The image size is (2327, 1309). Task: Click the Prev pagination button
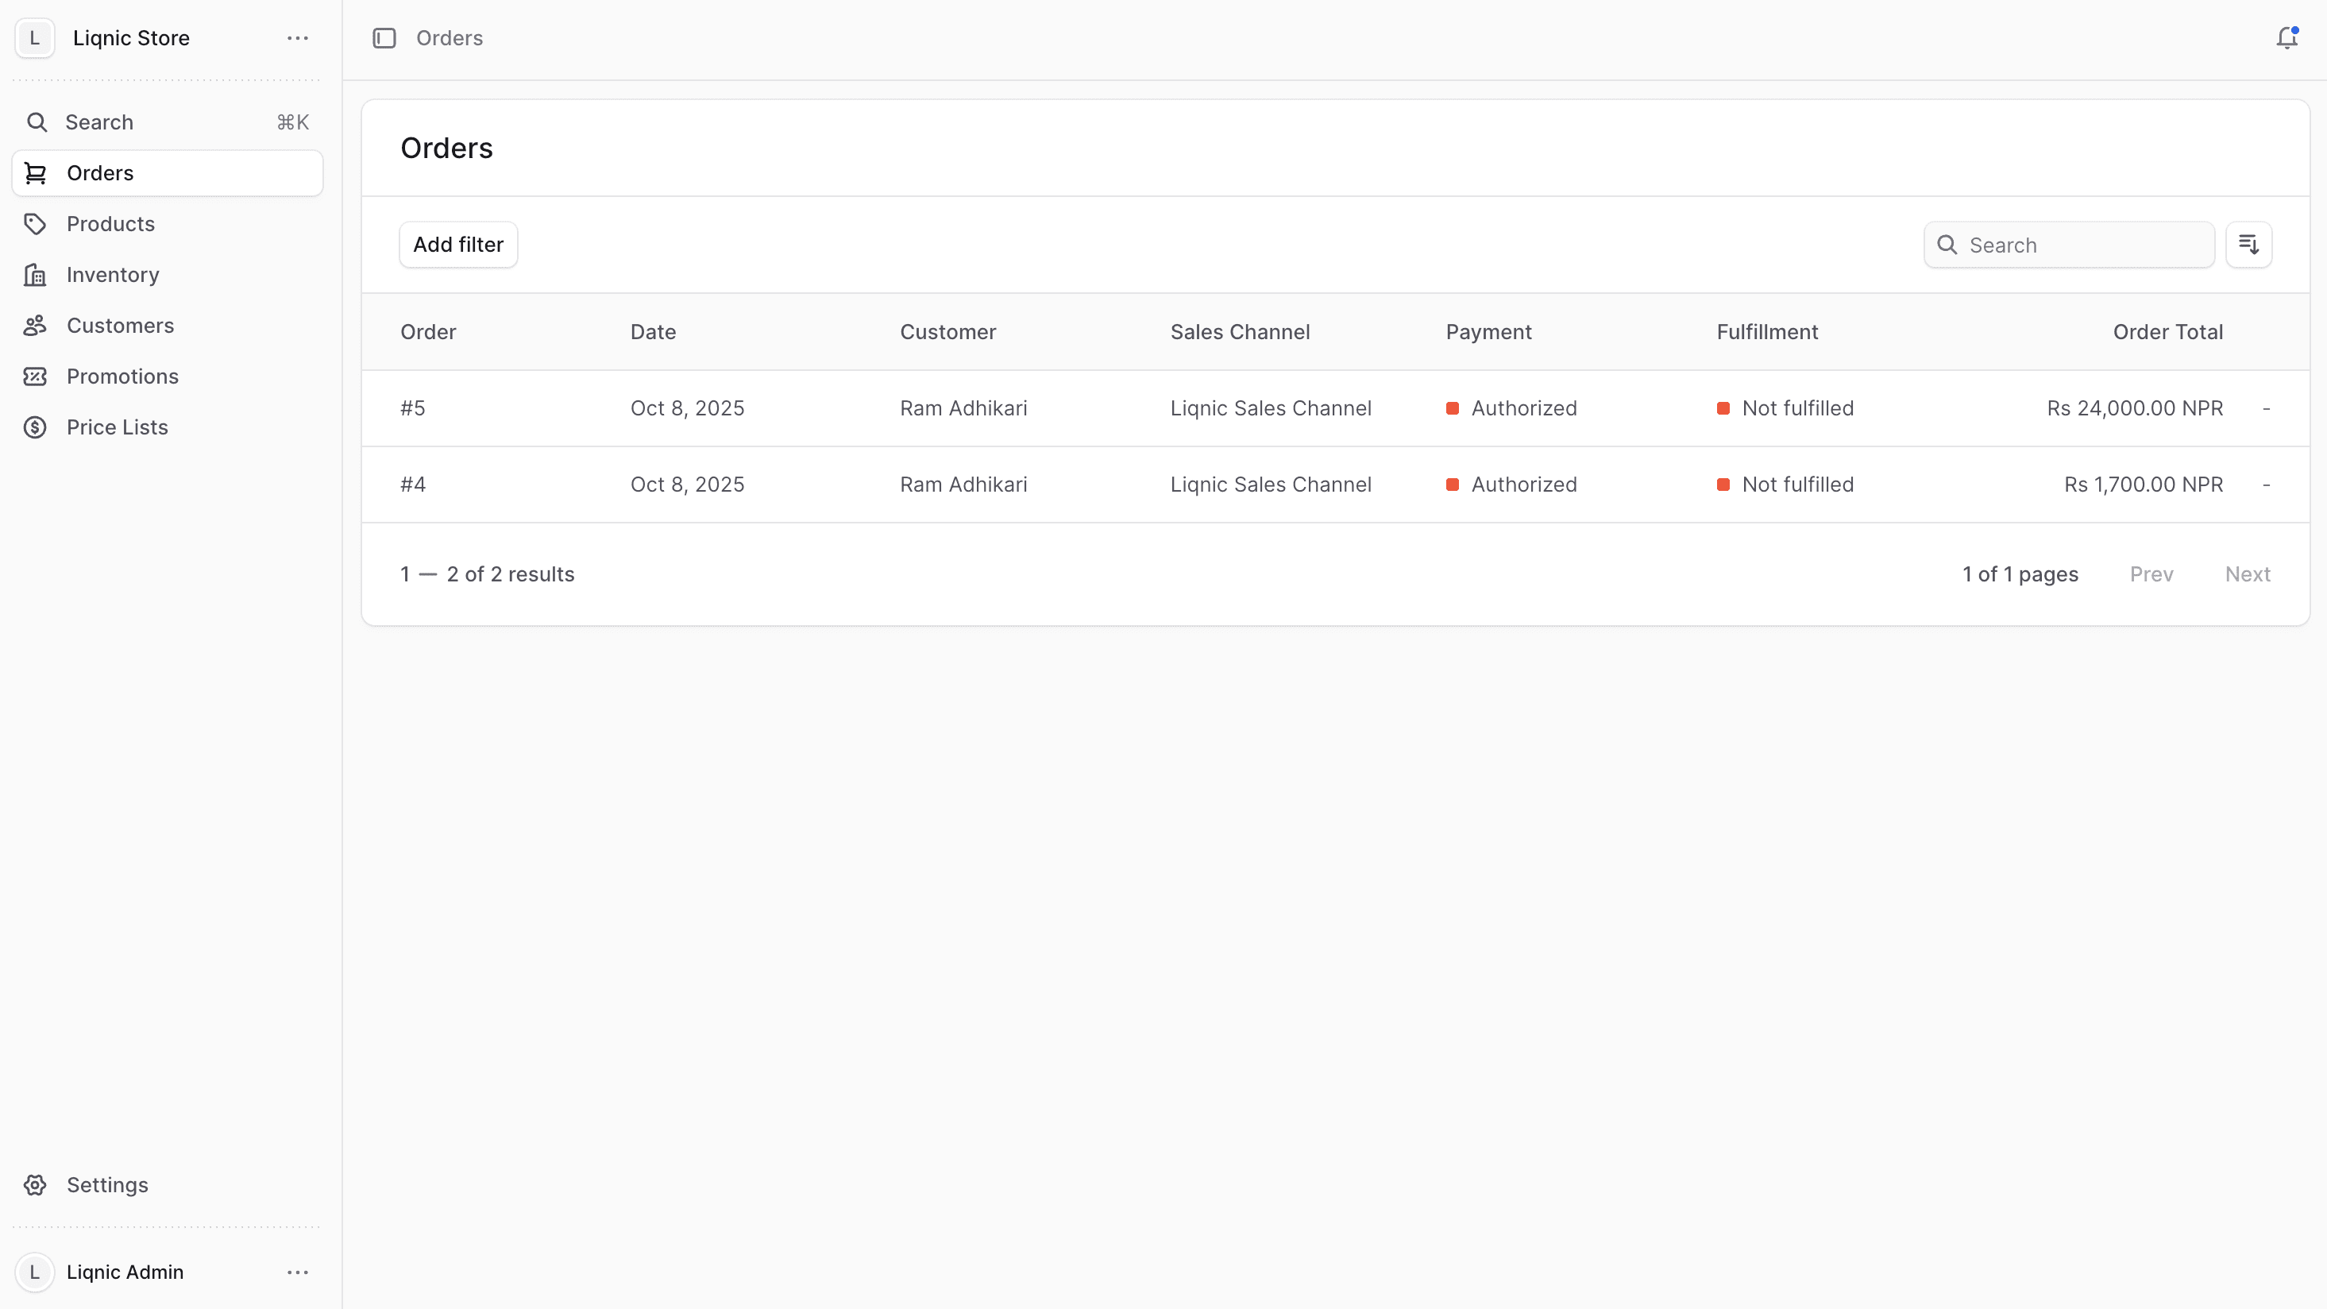[2151, 573]
